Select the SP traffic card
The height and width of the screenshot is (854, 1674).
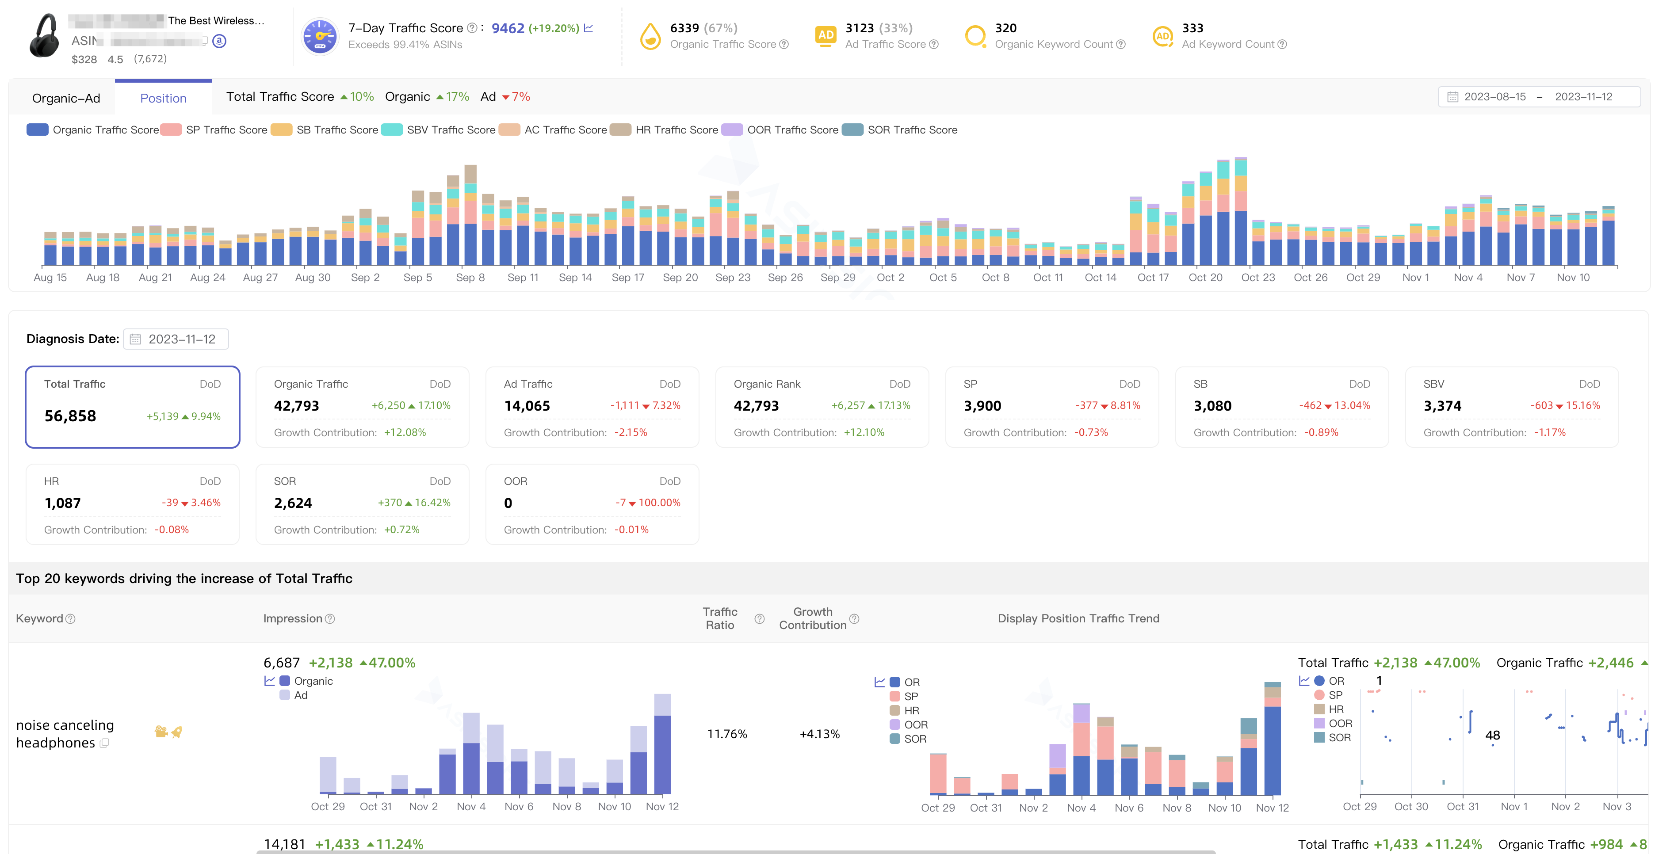tap(1052, 407)
